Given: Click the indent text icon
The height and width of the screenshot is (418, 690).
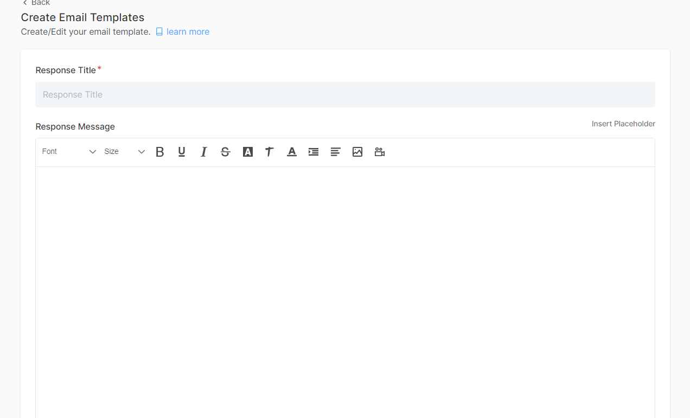Looking at the screenshot, I should [314, 152].
